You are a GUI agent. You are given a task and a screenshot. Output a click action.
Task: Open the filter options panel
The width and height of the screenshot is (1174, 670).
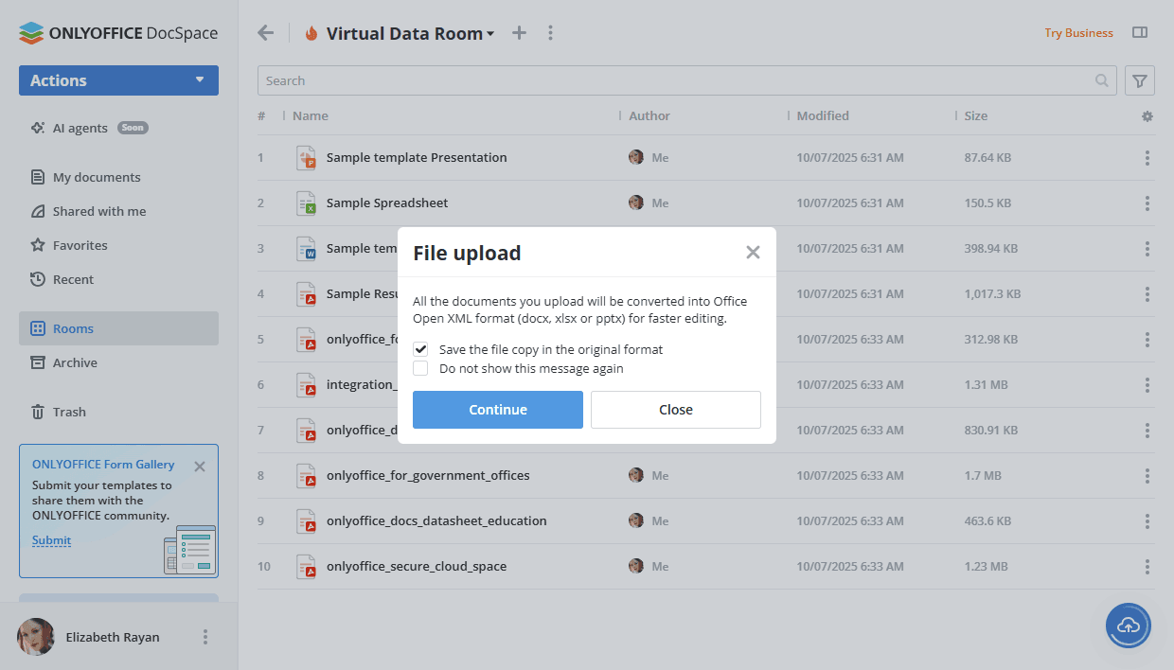coord(1139,80)
